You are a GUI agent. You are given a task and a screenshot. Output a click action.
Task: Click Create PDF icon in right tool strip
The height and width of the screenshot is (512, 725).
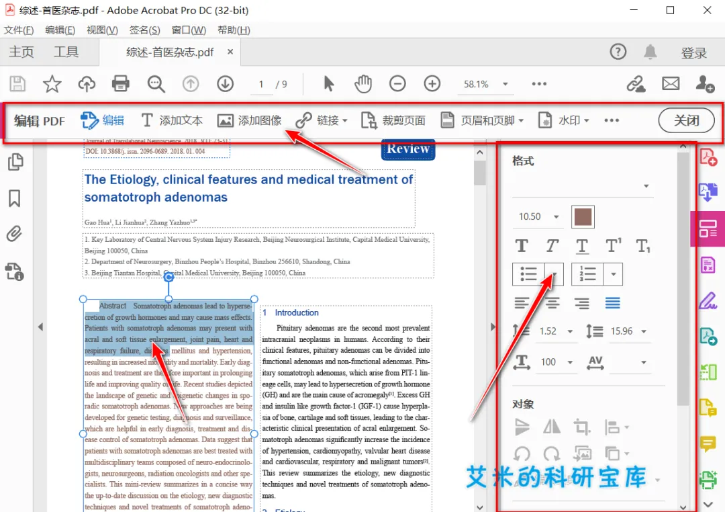pyautogui.click(x=708, y=157)
